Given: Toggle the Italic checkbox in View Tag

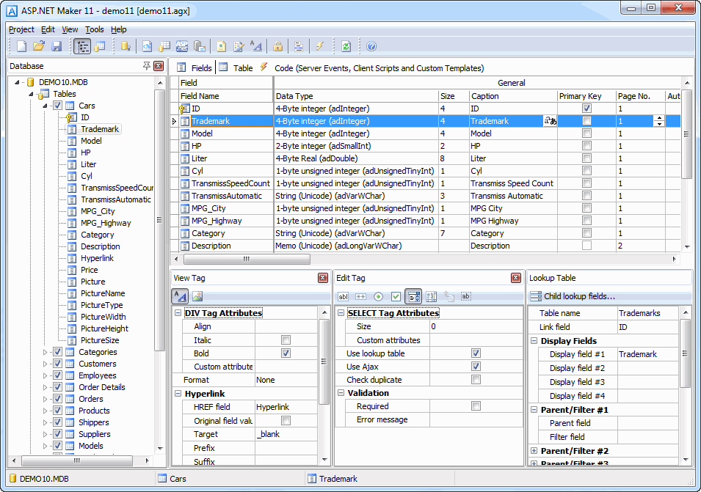Looking at the screenshot, I should (286, 339).
